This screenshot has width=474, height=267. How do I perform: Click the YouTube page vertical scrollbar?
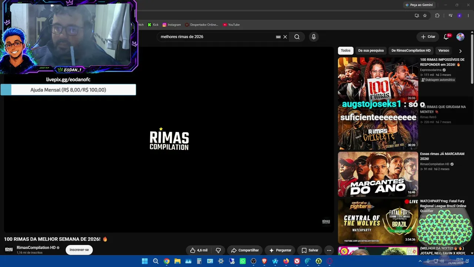coord(472,59)
